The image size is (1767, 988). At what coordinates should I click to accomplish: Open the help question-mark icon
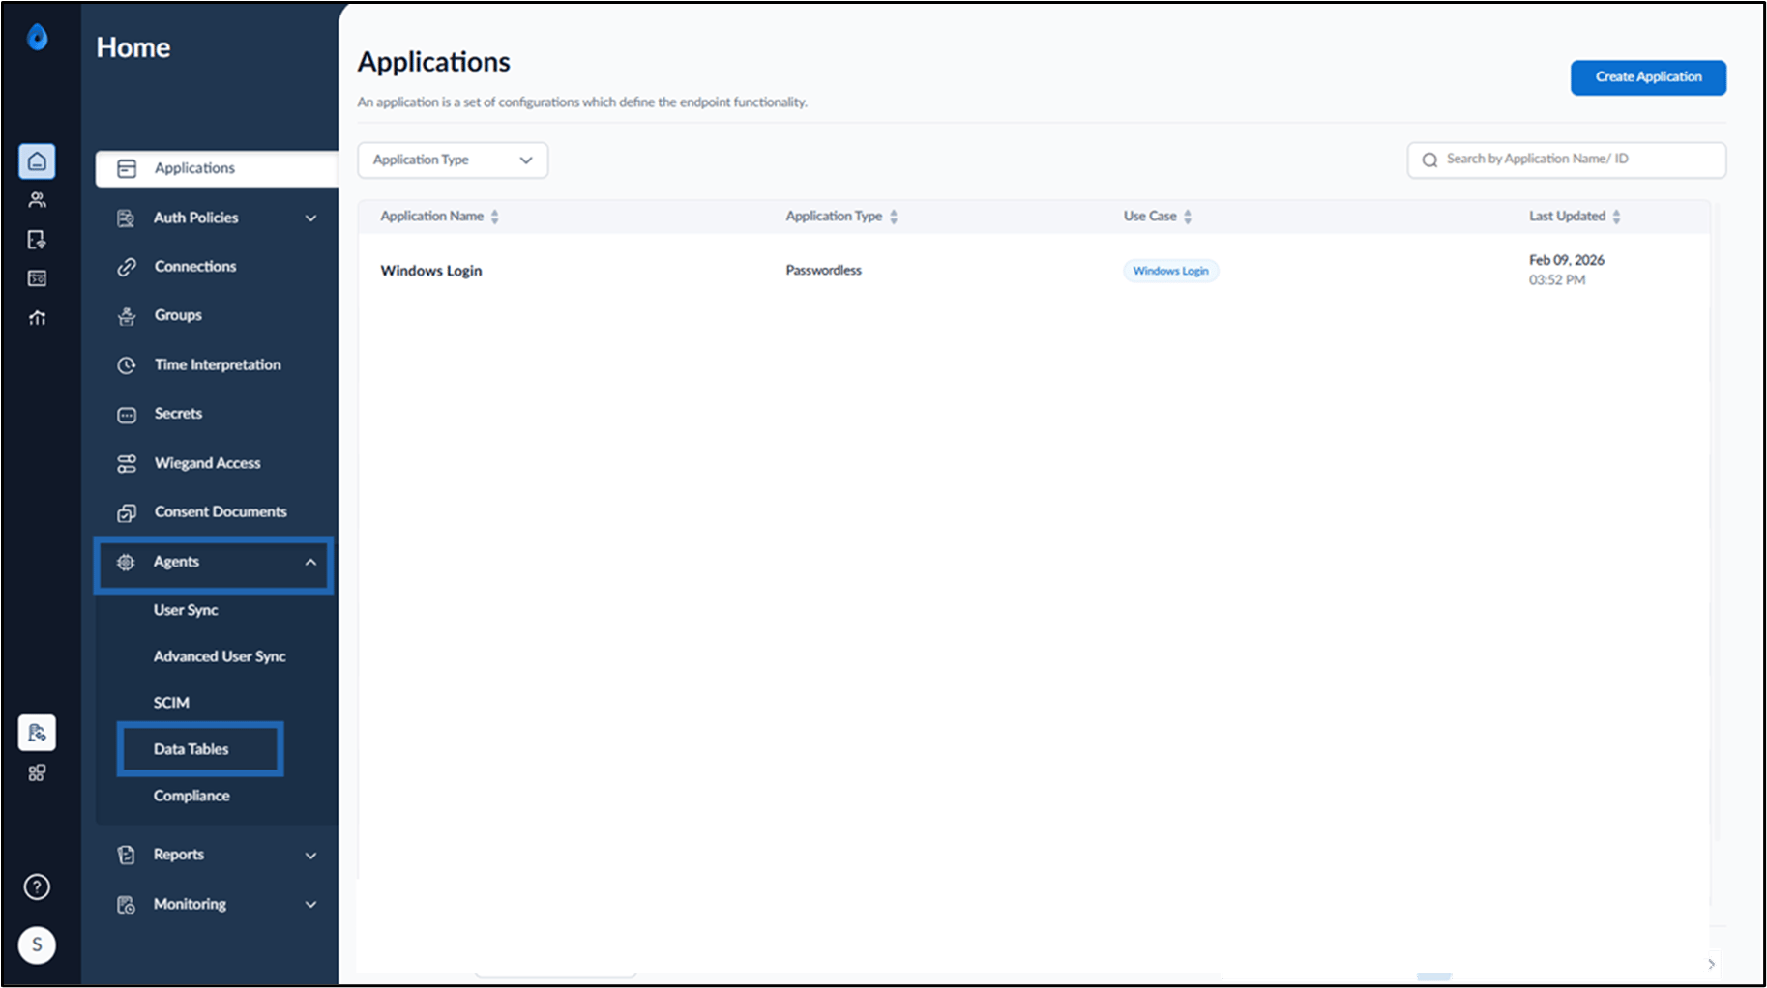37,886
